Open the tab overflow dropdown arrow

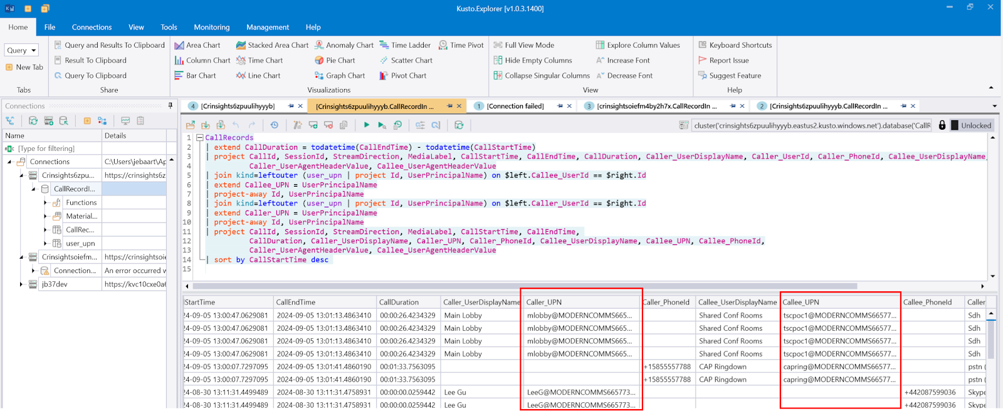[994, 106]
